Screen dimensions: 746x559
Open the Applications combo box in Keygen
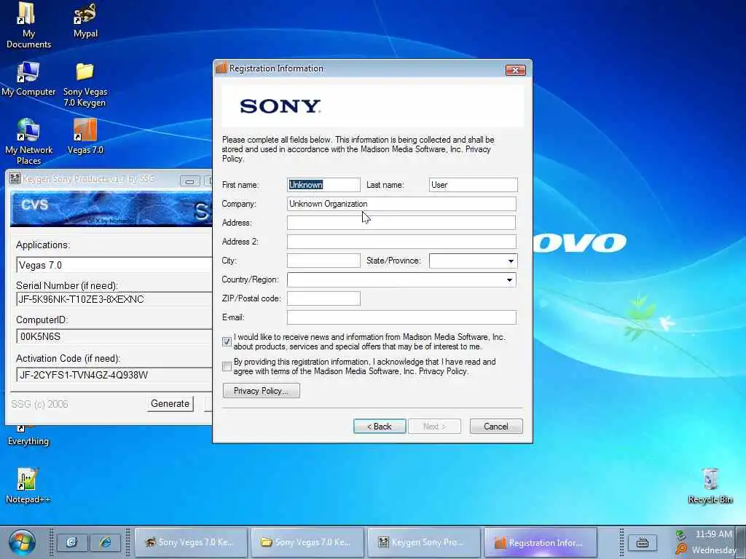click(114, 265)
